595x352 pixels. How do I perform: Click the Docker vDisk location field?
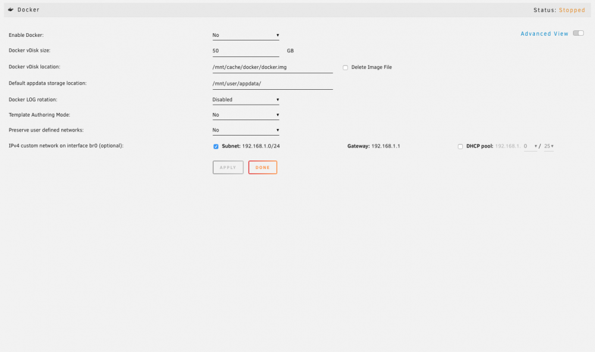click(x=273, y=67)
